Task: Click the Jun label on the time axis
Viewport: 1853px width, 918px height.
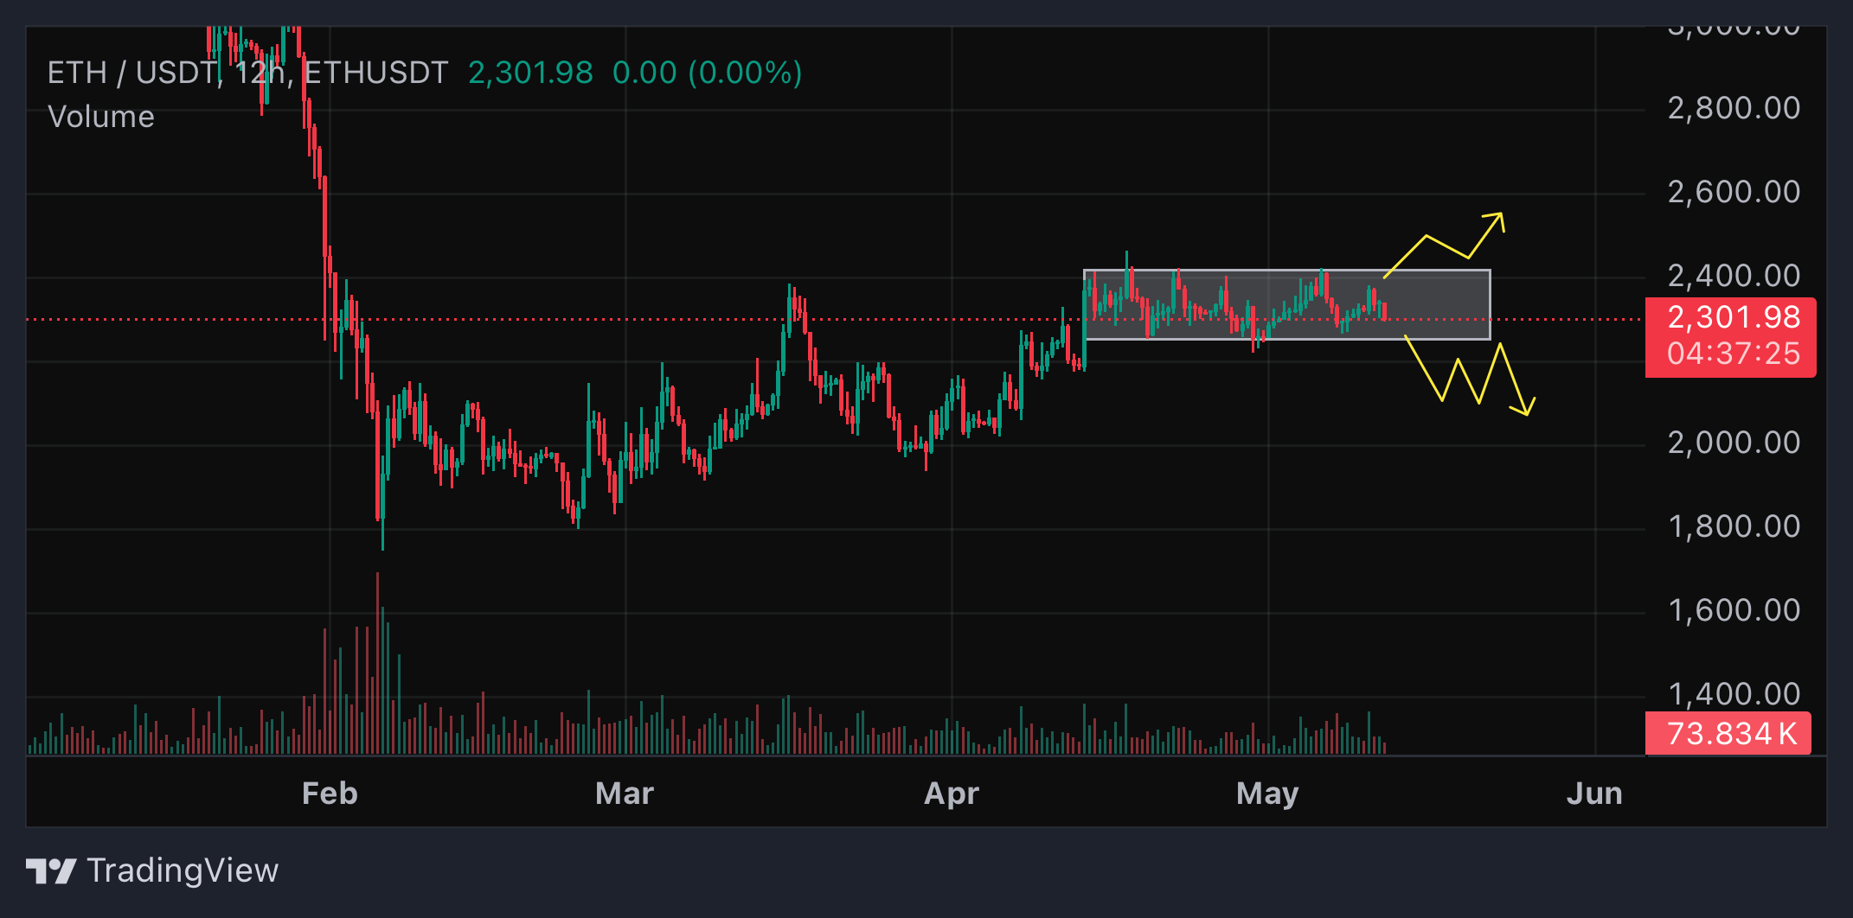Action: tap(1594, 794)
